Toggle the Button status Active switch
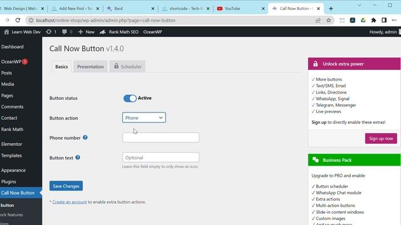Screen dimensions: 401x225 tap(130, 98)
